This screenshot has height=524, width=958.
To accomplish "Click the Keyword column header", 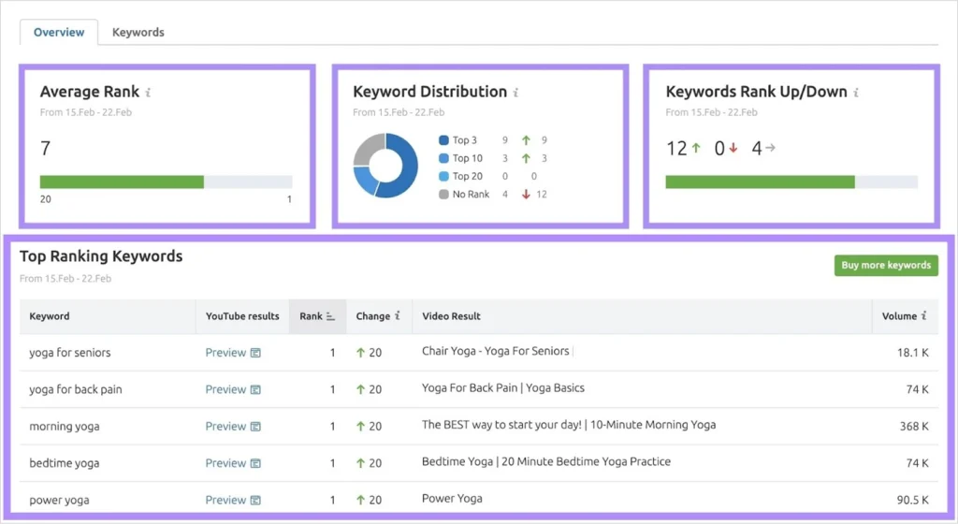I will pyautogui.click(x=50, y=316).
